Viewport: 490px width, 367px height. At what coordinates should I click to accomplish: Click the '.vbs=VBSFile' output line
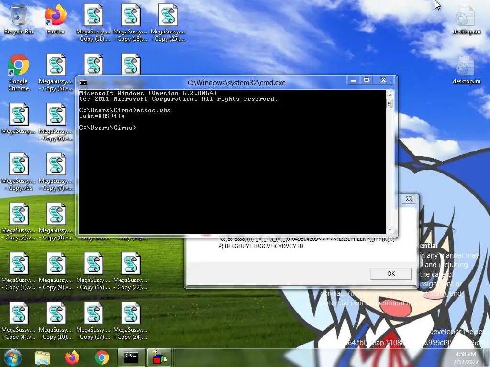point(102,116)
